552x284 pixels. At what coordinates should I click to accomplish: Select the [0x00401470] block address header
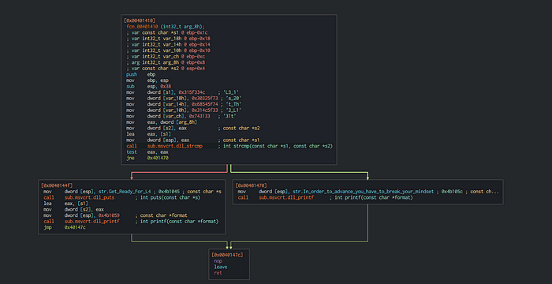[x=251, y=185]
